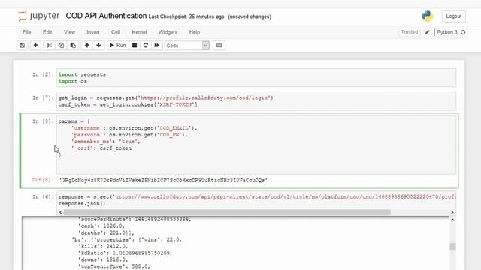This screenshot has width=481, height=270.
Task: Click the kernel idle circle indicator
Action: 463,32
